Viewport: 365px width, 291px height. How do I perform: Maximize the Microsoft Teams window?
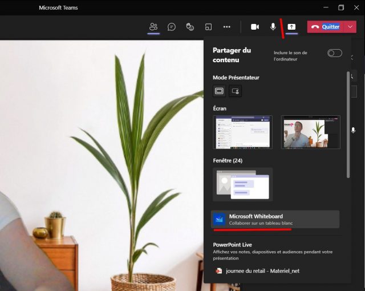tap(341, 7)
